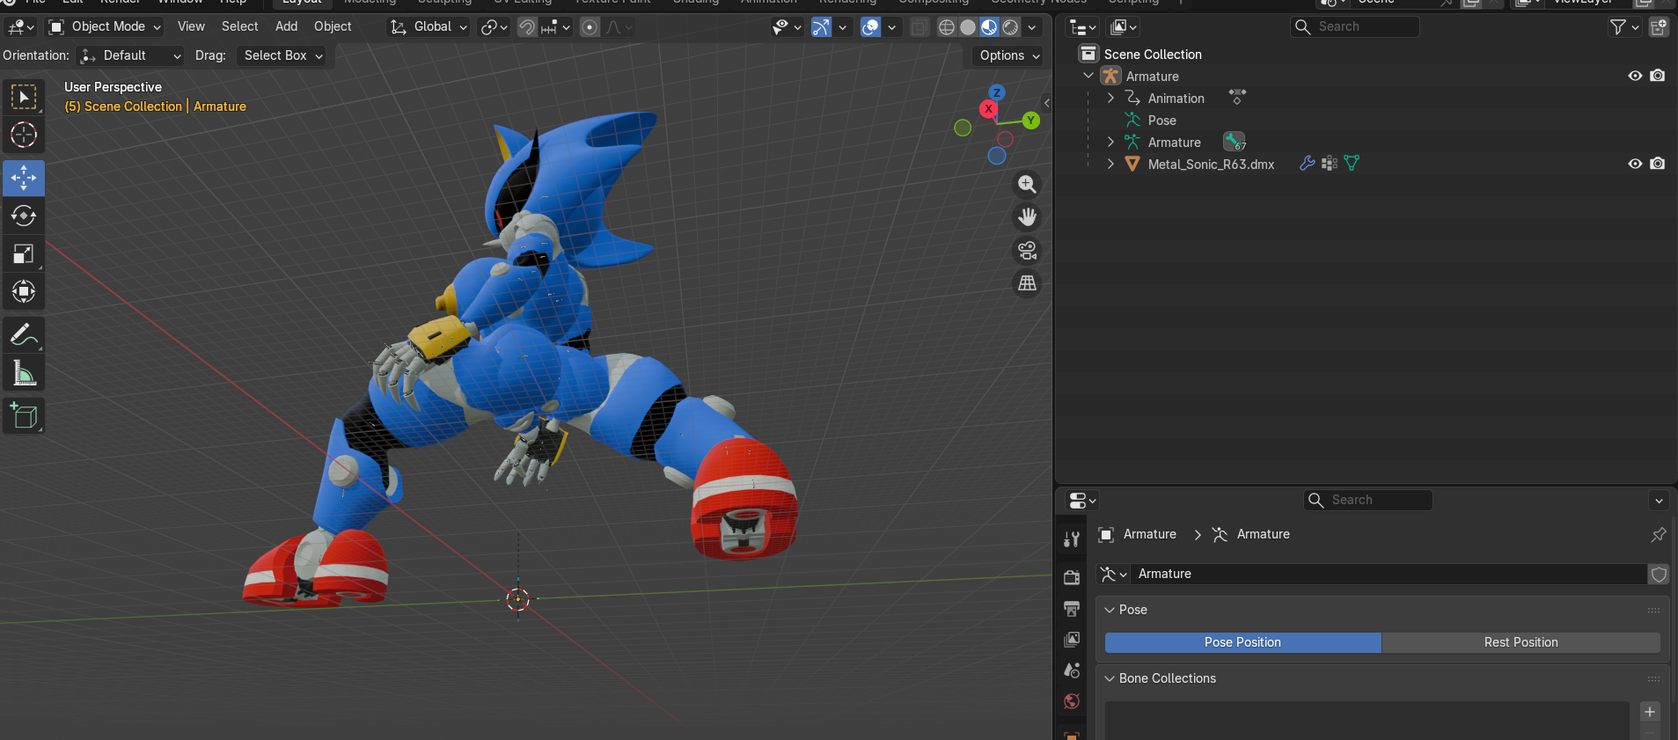Open the Add menu in viewport header

[286, 26]
